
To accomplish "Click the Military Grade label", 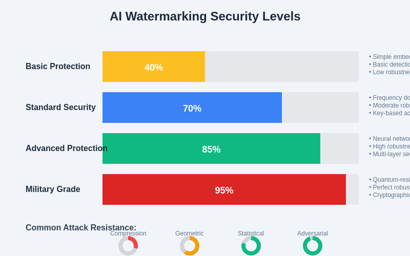I will point(53,189).
